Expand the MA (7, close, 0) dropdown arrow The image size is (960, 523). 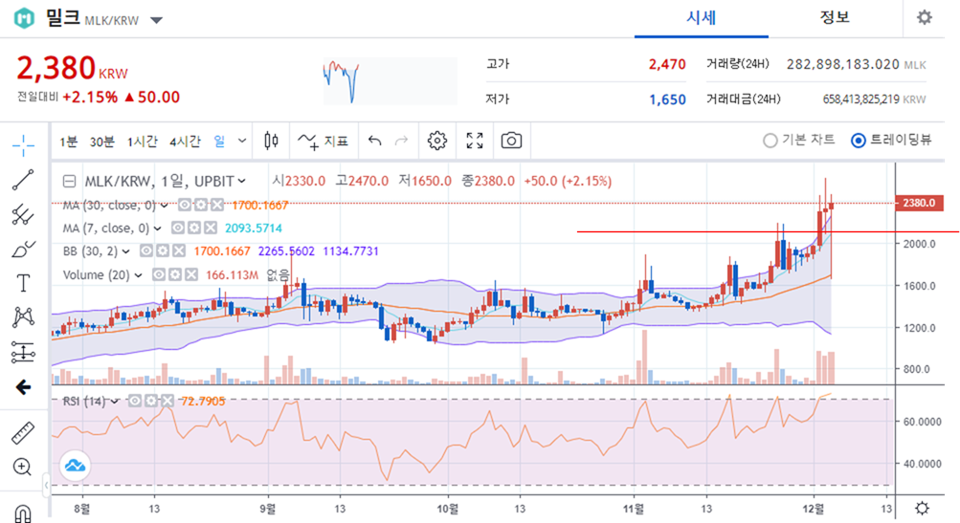pyautogui.click(x=157, y=229)
